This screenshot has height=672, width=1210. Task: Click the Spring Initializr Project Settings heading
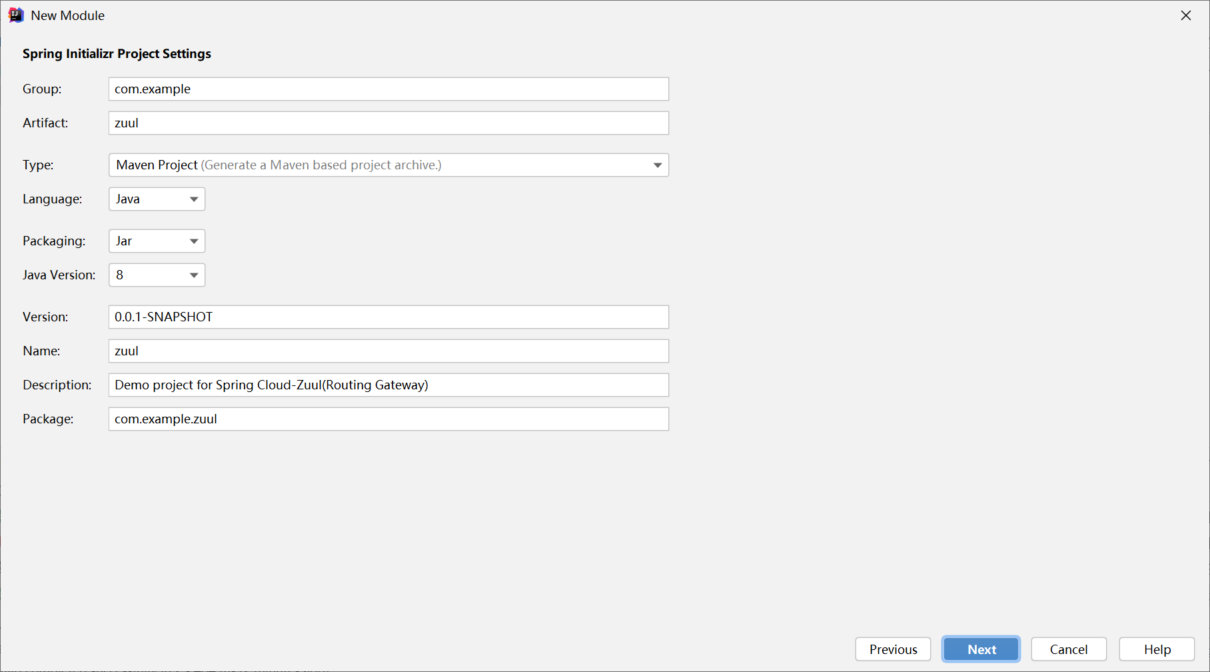pyautogui.click(x=117, y=54)
